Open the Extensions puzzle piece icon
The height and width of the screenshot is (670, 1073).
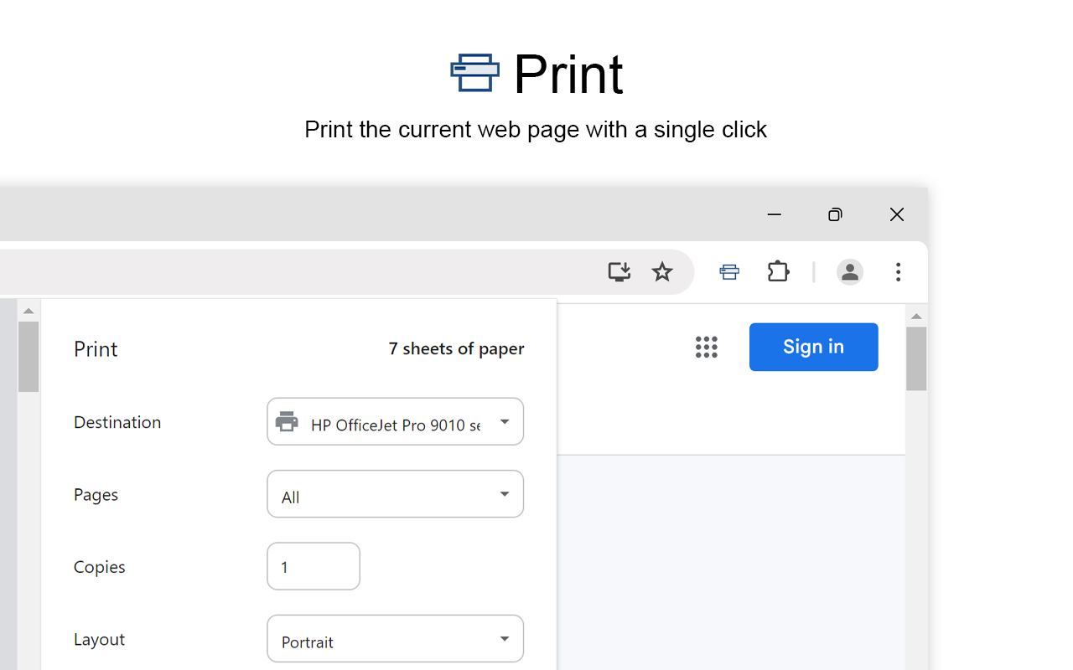click(x=777, y=271)
